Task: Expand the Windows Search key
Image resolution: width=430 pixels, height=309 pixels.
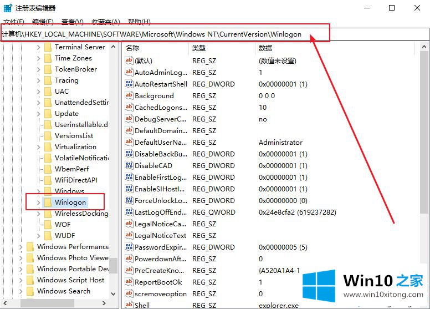Action: coord(21,291)
